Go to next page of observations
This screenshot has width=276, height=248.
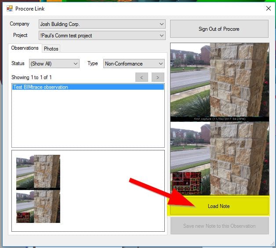158,77
